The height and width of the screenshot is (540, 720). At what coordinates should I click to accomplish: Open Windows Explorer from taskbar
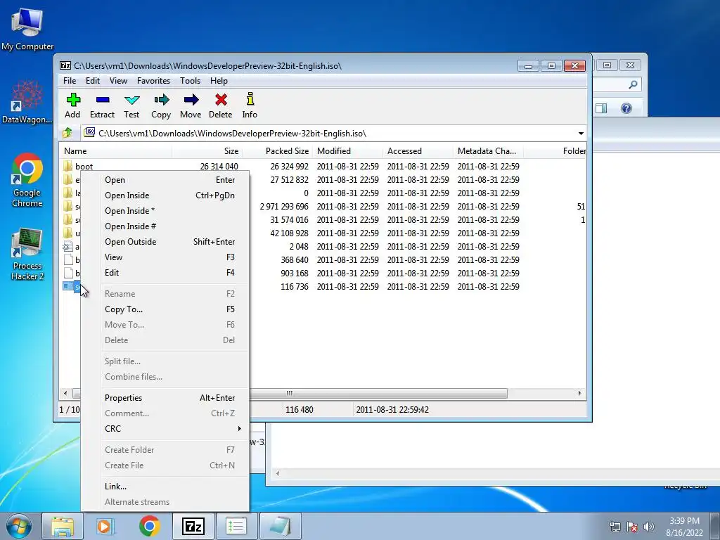pyautogui.click(x=63, y=526)
